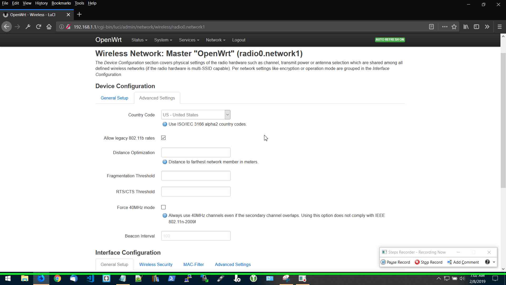
Task: Toggle the AUTO REFRESH ON badge
Action: click(x=390, y=40)
